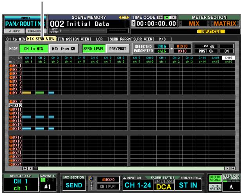The height and width of the screenshot is (193, 241).
Task: Select machine ID 2
Action: tap(48, 180)
